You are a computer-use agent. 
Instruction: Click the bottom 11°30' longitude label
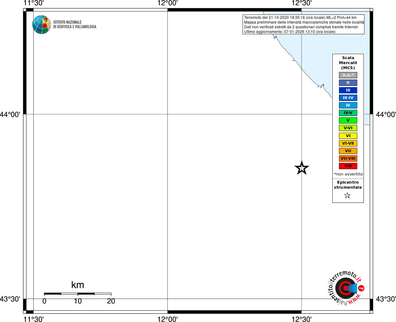coord(33,319)
